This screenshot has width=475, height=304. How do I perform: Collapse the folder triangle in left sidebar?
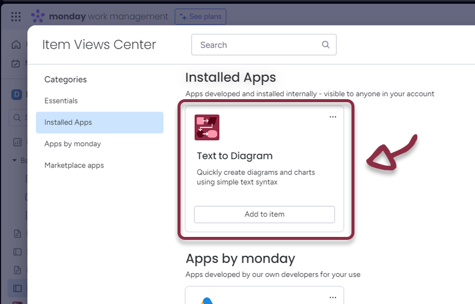(x=15, y=160)
